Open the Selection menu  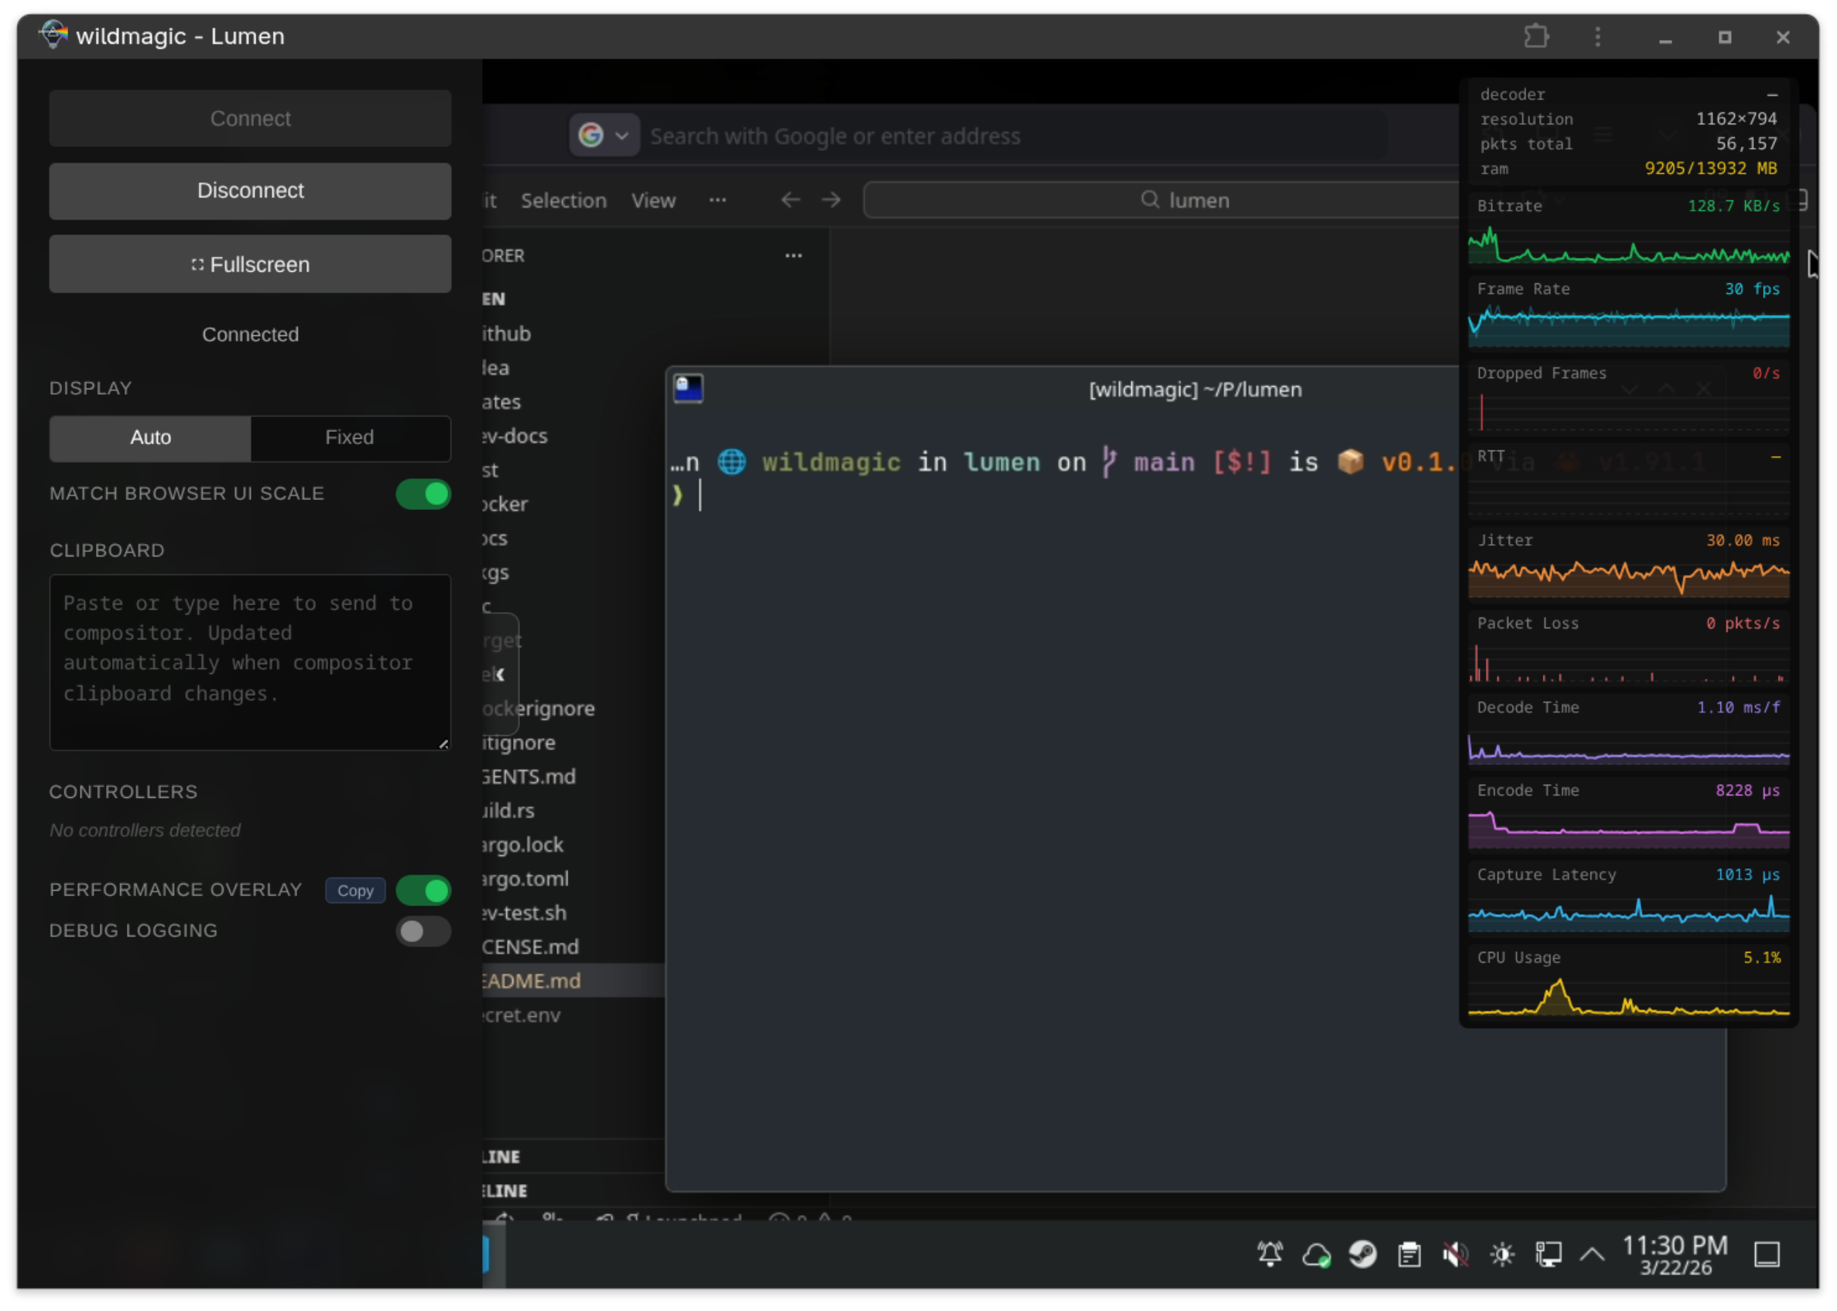coord(563,200)
